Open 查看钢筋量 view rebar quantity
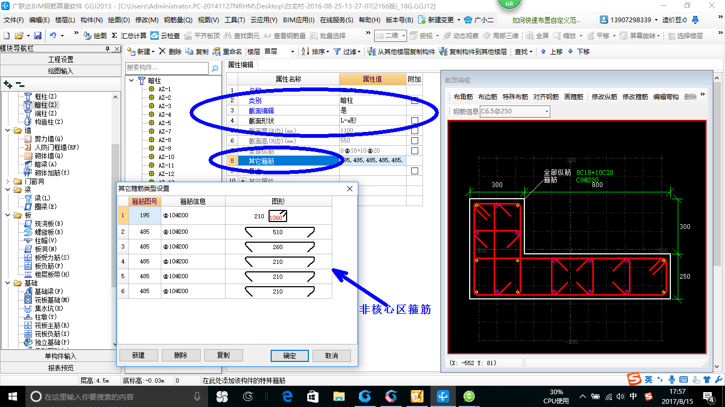725x407 pixels. point(285,36)
